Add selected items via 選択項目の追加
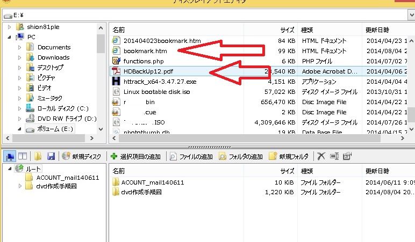Screen dimensions: 415x242 (x=135, y=156)
